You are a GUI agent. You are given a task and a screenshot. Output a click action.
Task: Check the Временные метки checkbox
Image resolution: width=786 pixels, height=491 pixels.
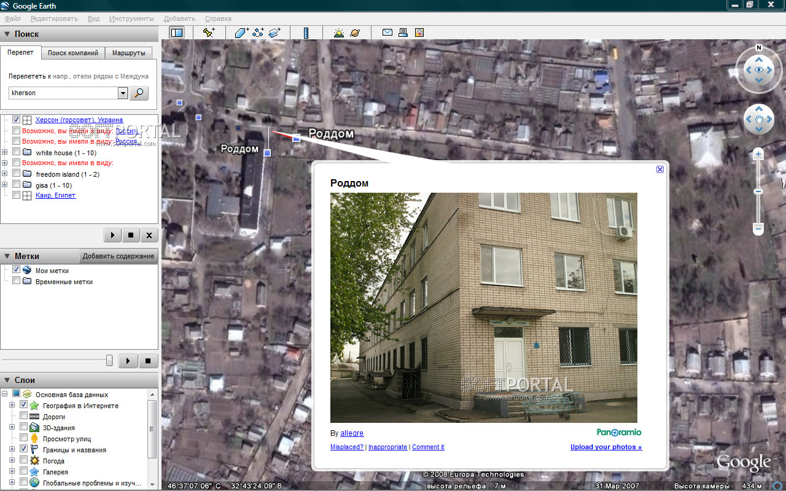[x=16, y=281]
